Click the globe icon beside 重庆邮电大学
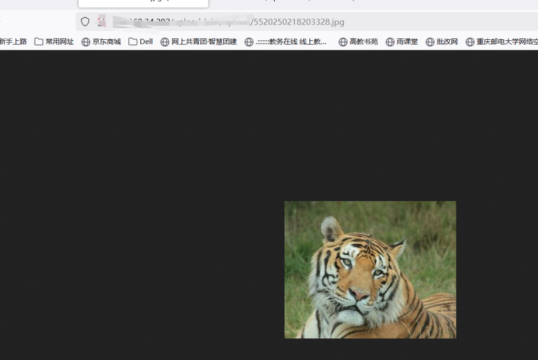The height and width of the screenshot is (360, 538). tap(470, 42)
